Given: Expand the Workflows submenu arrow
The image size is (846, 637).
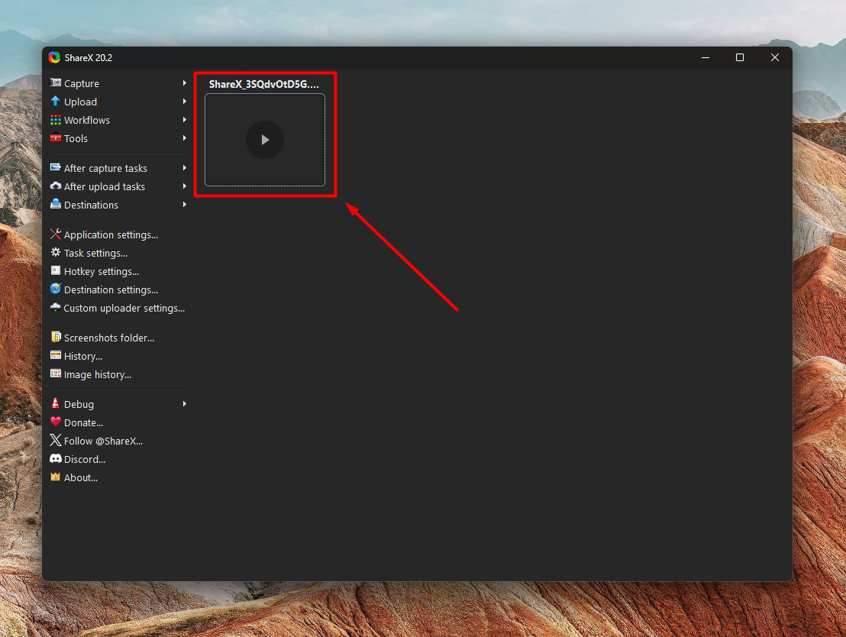Looking at the screenshot, I should tap(185, 120).
